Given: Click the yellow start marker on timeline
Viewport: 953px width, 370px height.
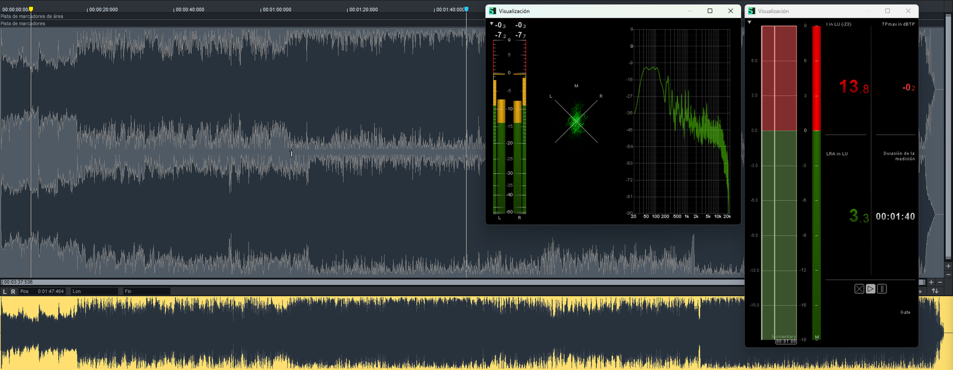Looking at the screenshot, I should coord(31,10).
